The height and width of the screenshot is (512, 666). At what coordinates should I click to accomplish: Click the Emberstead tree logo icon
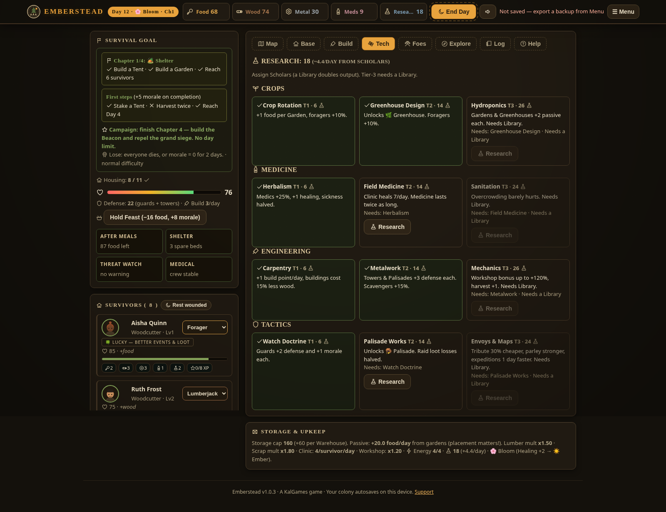tap(34, 12)
